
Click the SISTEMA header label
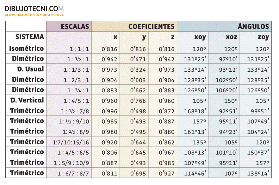[x=30, y=37]
